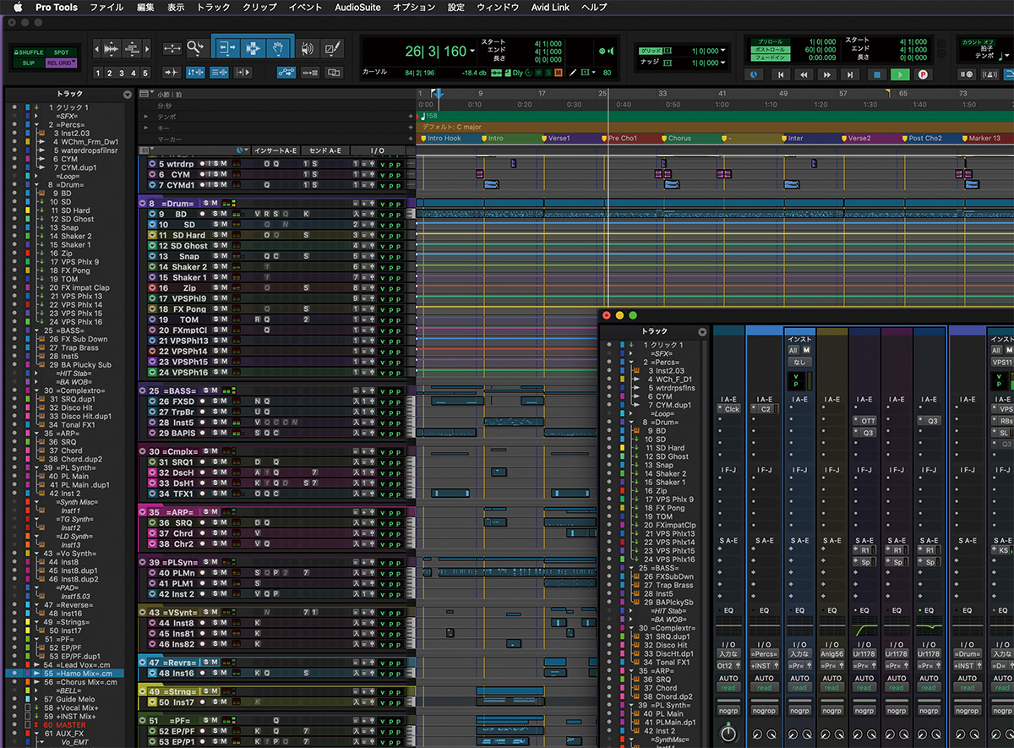Open the イベント menu

pos(305,8)
